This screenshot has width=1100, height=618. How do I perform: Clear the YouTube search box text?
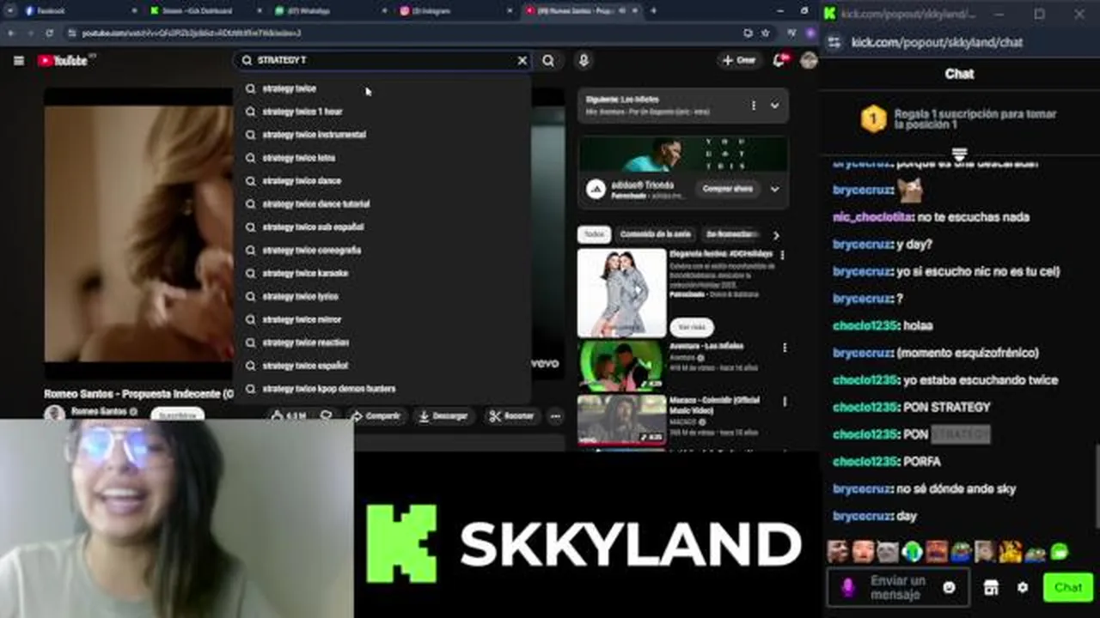pyautogui.click(x=522, y=61)
